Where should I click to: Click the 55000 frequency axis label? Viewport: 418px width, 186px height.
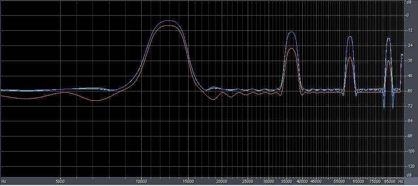tap(339, 181)
